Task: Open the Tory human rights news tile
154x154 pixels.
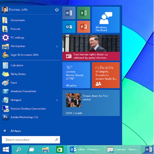Action: 91,47
